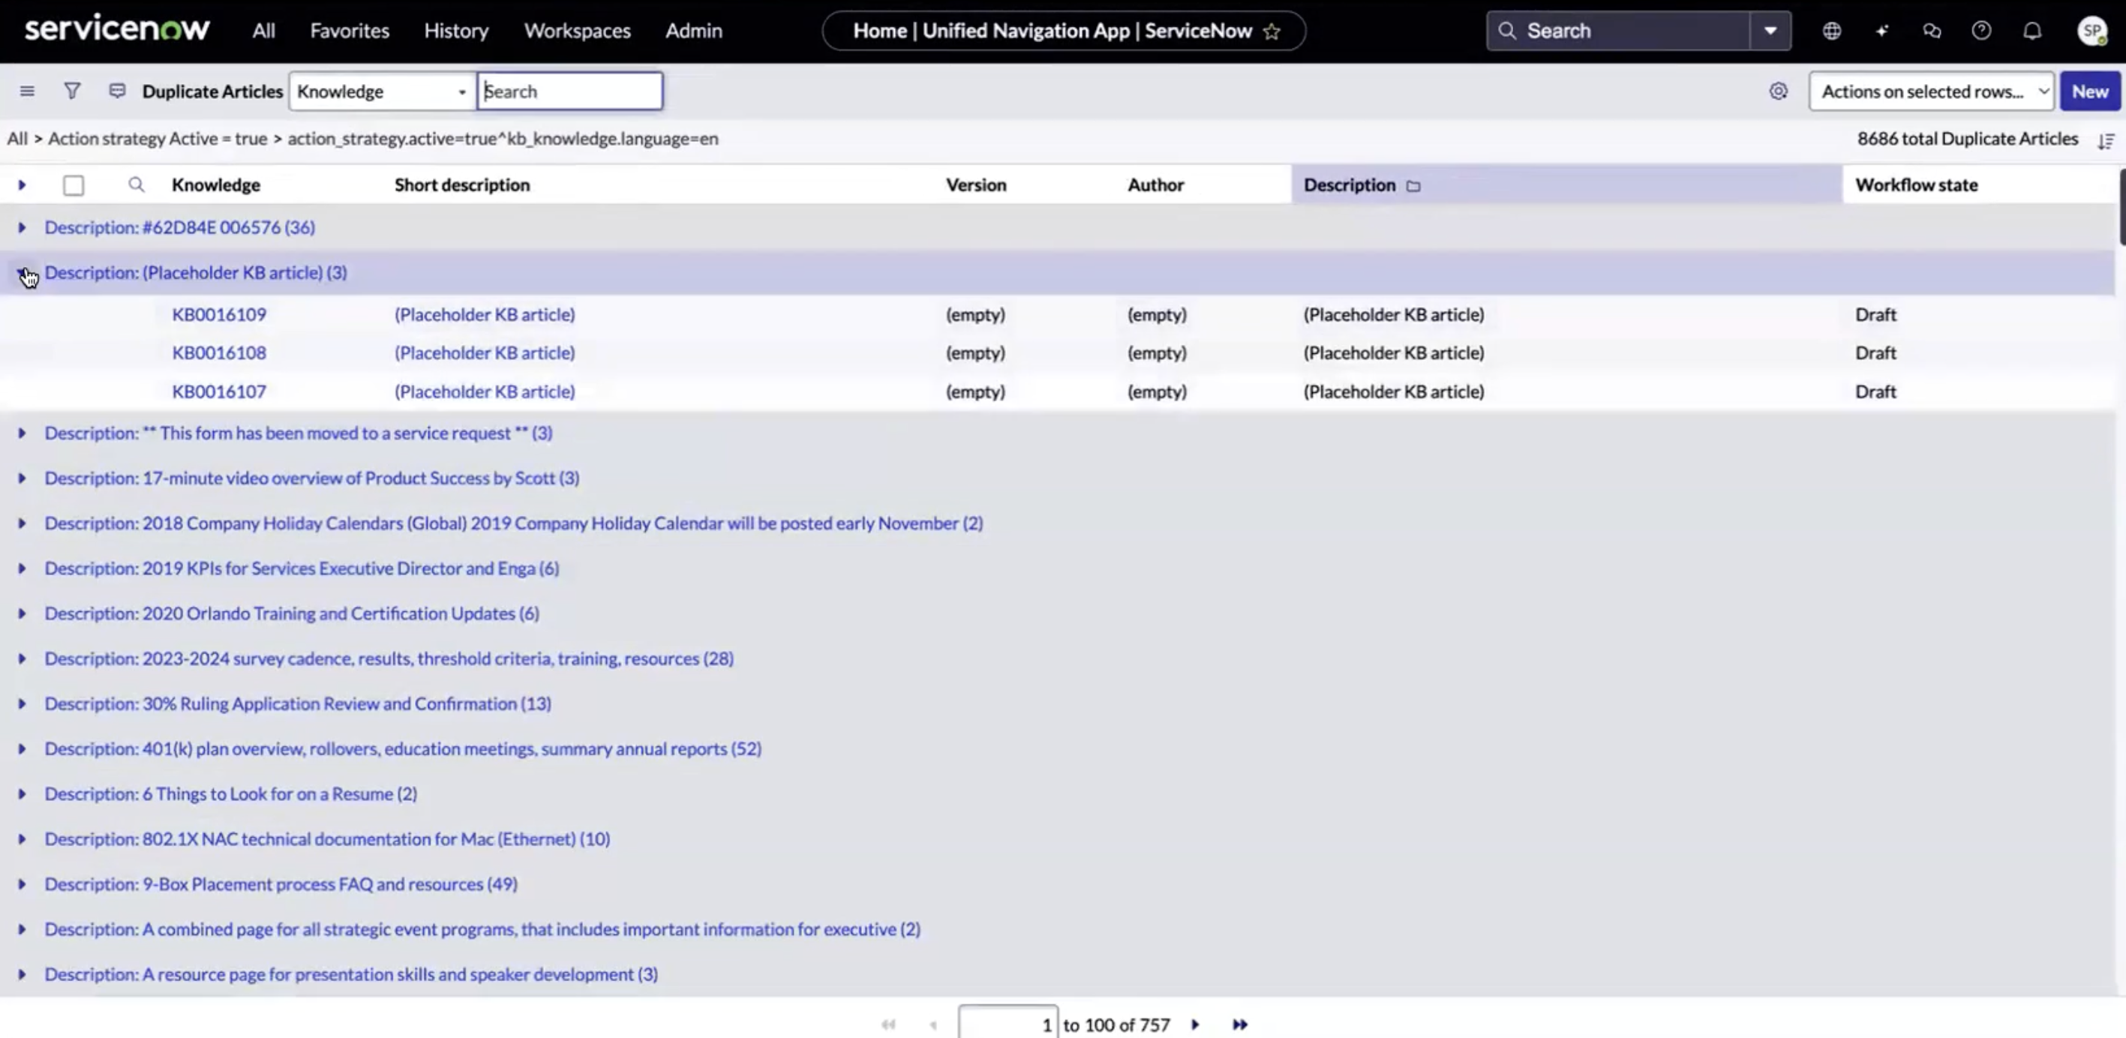This screenshot has height=1038, width=2126.
Task: Sort by the Knowledge column header
Action: 215,184
